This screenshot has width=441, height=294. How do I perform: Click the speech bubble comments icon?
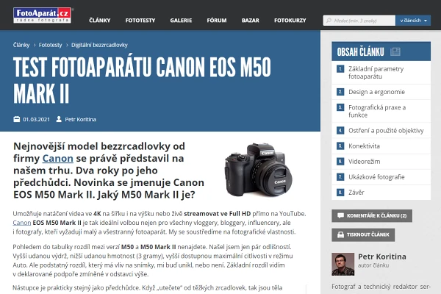click(x=340, y=216)
